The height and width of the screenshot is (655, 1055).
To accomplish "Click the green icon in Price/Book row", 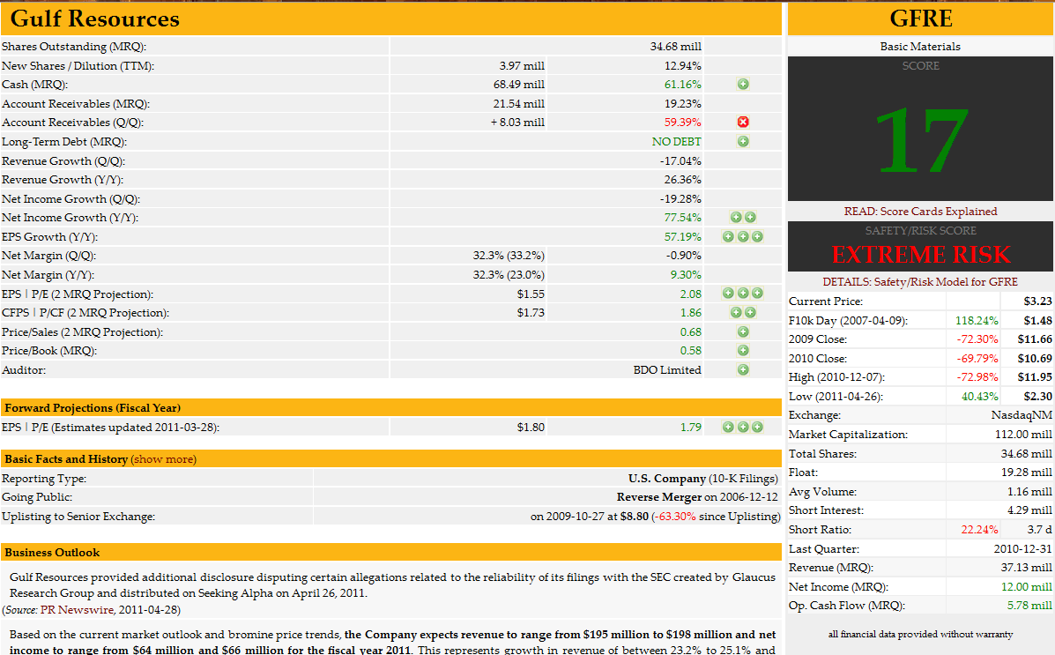I will [743, 351].
